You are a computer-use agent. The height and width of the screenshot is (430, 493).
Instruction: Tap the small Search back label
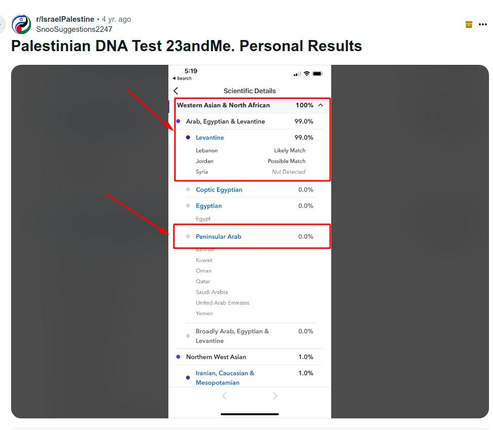(x=183, y=79)
